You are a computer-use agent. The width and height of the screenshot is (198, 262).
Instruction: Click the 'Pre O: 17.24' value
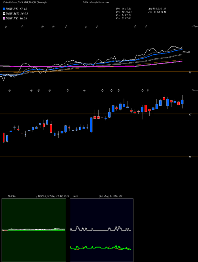point(124,9)
